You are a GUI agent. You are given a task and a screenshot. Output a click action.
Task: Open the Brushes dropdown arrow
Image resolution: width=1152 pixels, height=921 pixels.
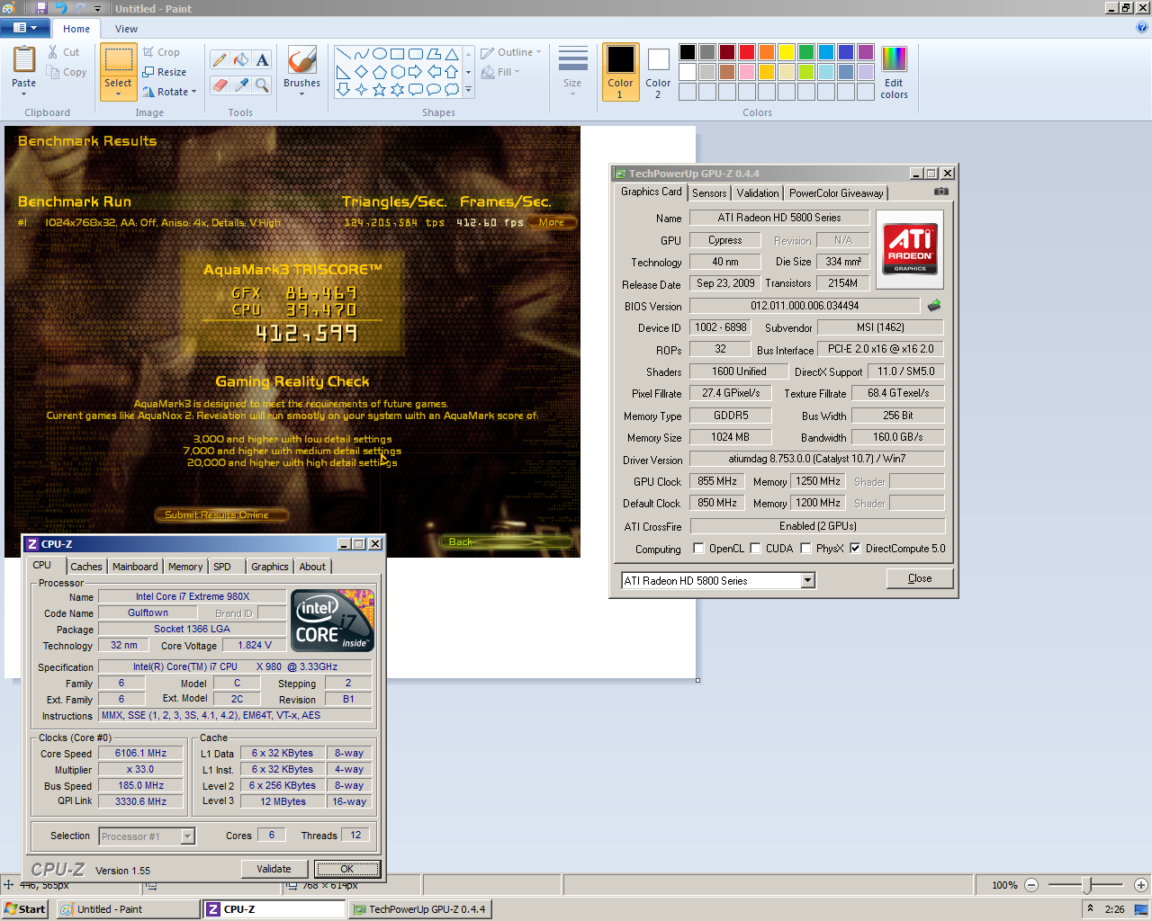(301, 94)
